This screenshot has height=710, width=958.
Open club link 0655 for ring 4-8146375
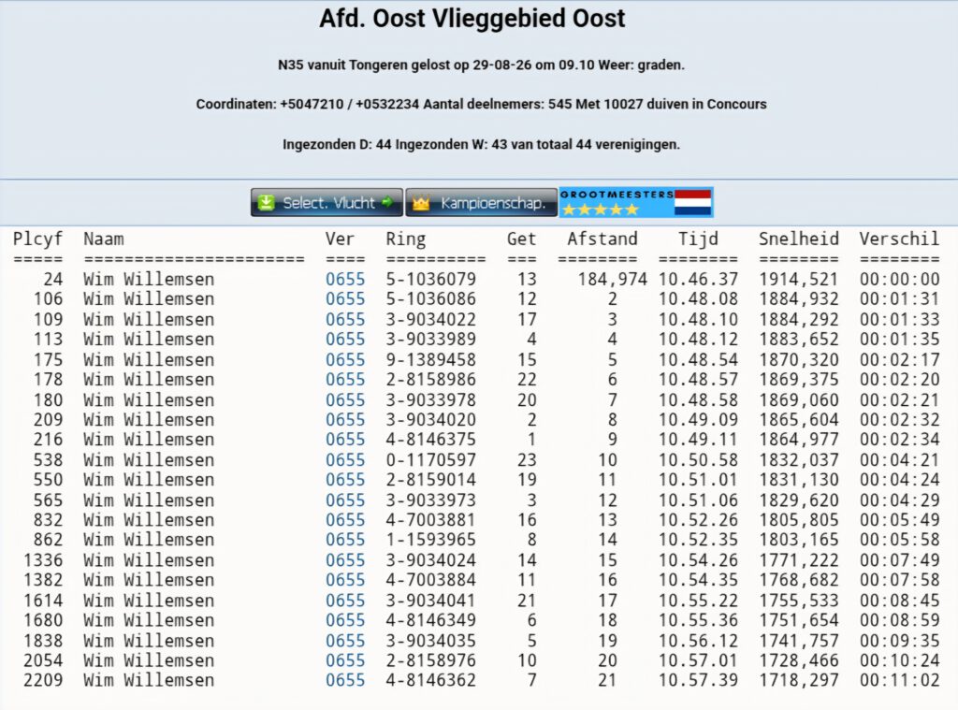[345, 440]
